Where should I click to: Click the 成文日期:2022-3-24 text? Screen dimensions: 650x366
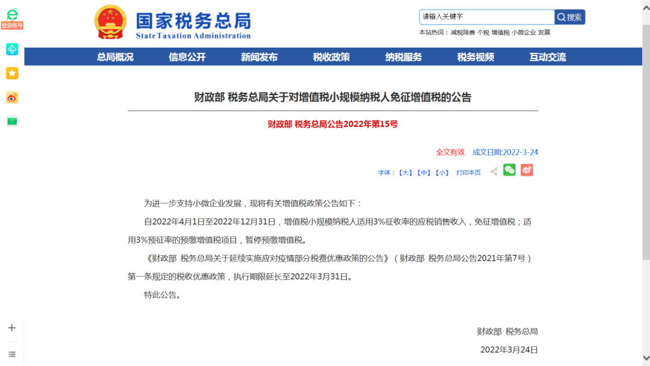click(x=505, y=152)
